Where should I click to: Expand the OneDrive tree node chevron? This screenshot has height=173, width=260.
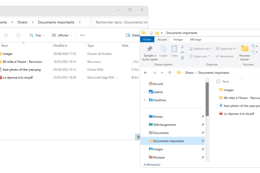(144, 100)
